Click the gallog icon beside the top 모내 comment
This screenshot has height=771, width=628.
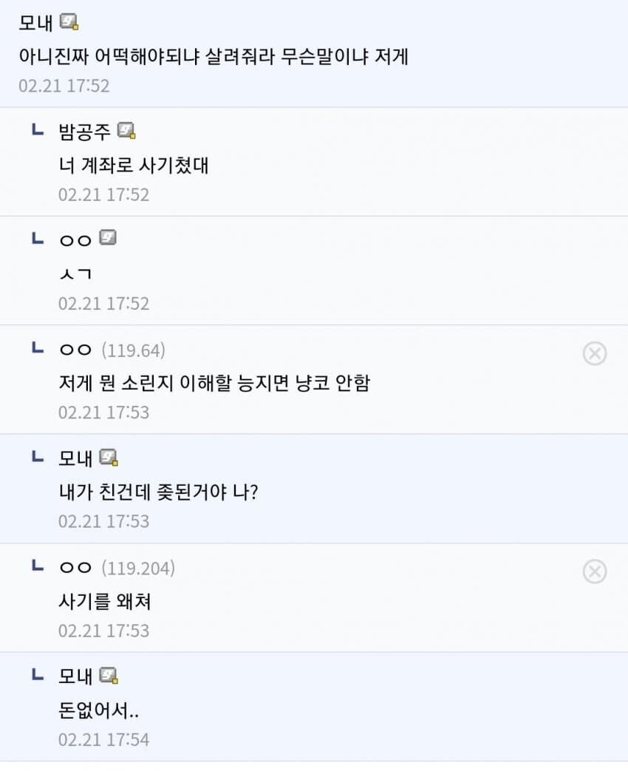69,23
